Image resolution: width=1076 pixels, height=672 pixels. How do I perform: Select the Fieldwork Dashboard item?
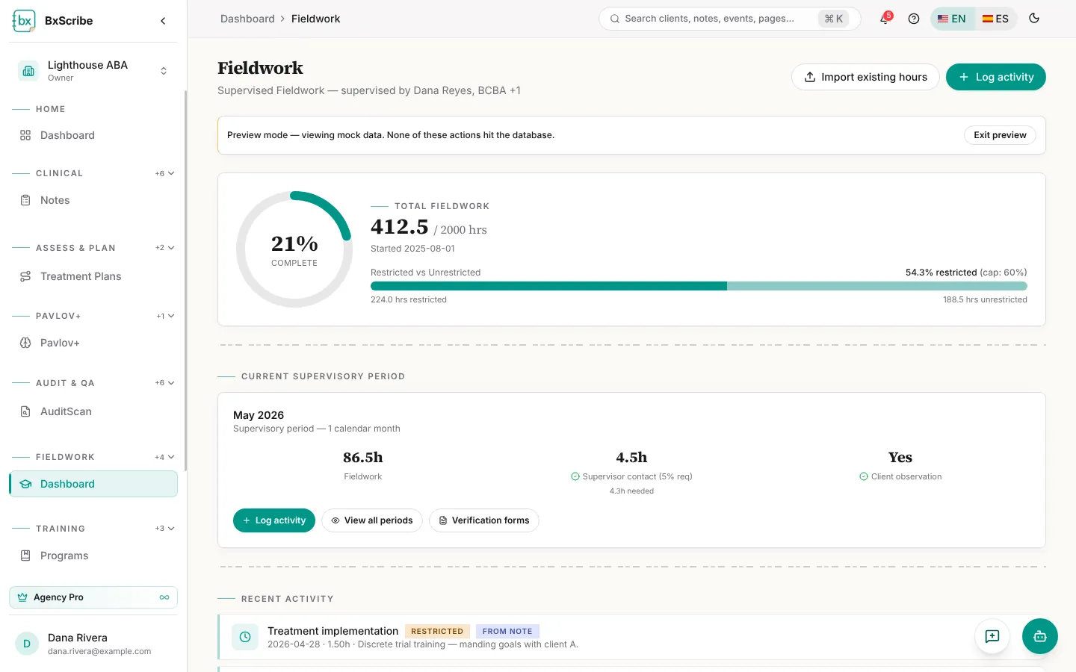(93, 484)
